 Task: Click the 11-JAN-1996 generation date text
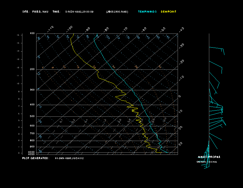pyautogui.click(x=69, y=158)
